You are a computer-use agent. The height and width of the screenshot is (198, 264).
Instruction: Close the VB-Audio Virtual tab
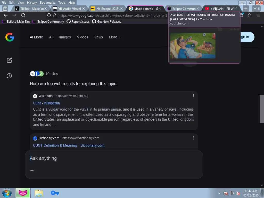[84, 9]
